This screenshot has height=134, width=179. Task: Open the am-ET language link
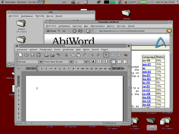click(147, 64)
